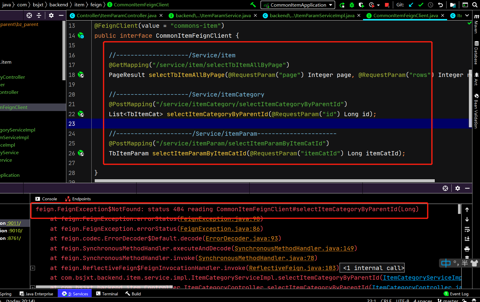Click gutter icon on line 22
Image resolution: width=480 pixels, height=302 pixels.
[81, 114]
